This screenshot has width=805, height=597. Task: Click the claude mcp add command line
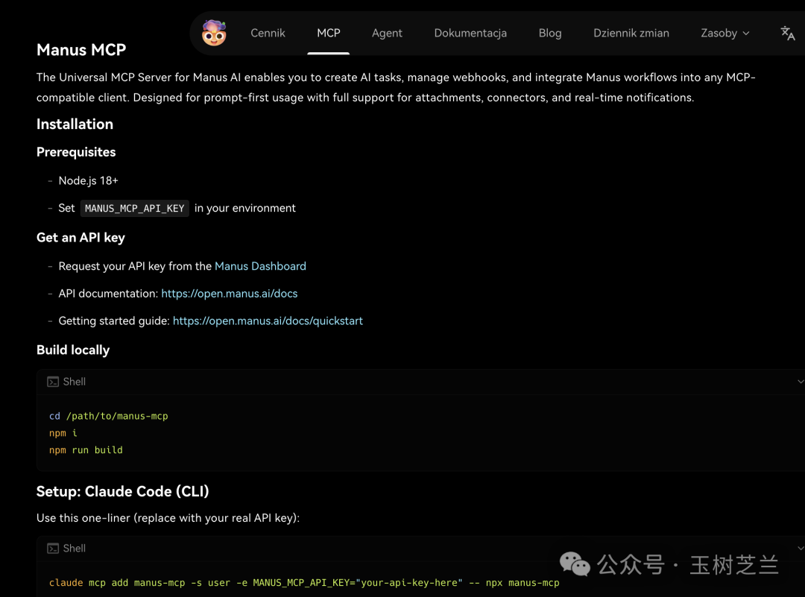(304, 583)
